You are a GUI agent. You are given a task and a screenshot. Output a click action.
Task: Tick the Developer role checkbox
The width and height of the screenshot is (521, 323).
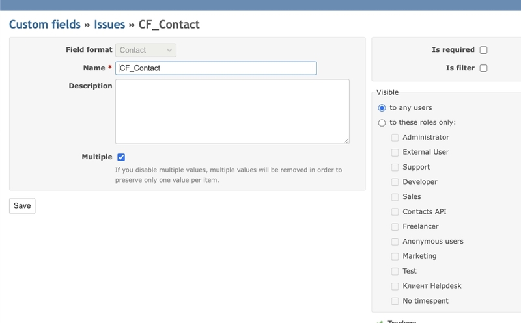point(395,183)
